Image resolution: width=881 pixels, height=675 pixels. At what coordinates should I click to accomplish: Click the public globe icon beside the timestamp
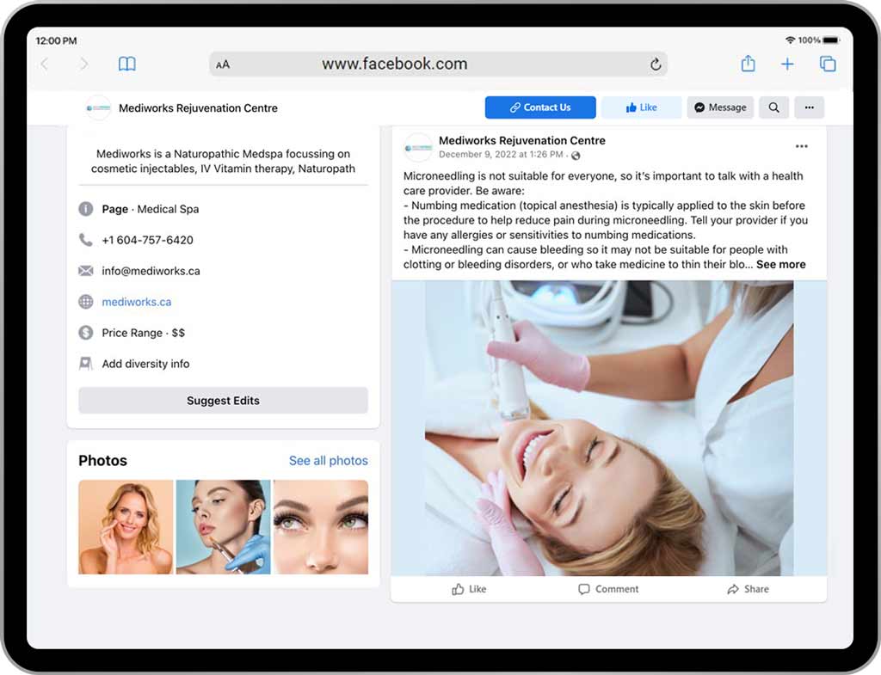[576, 156]
